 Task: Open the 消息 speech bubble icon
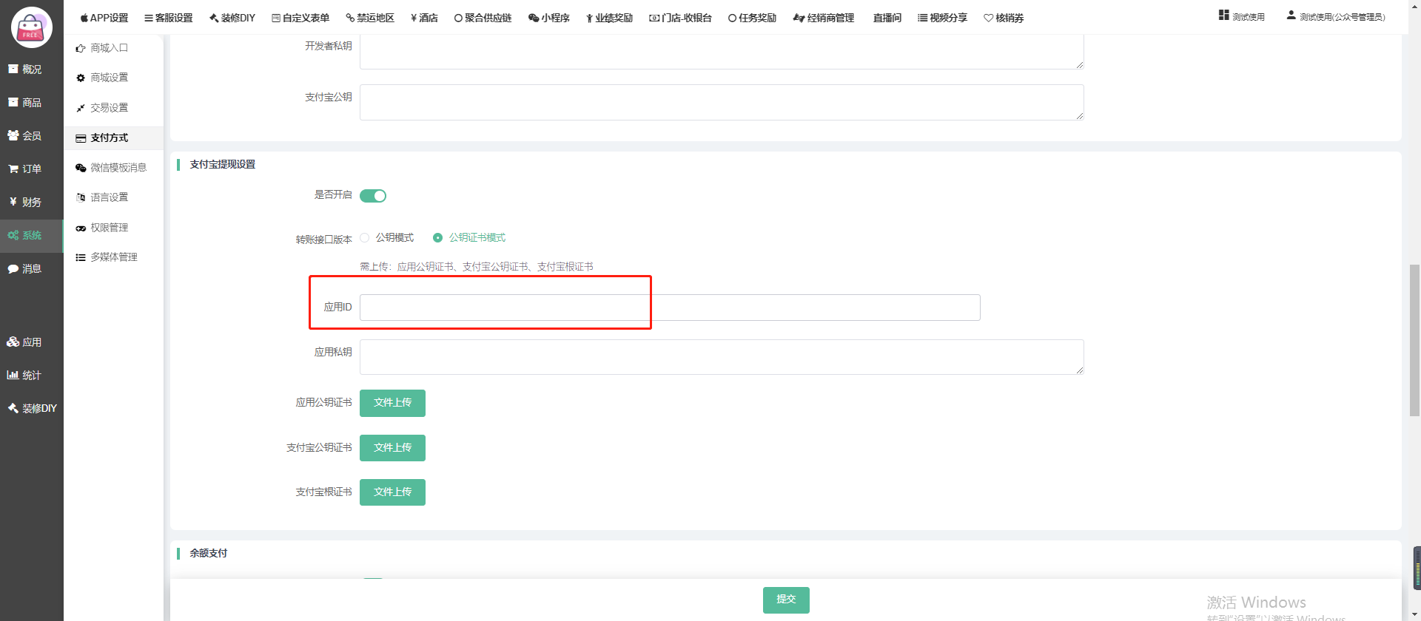click(x=13, y=269)
